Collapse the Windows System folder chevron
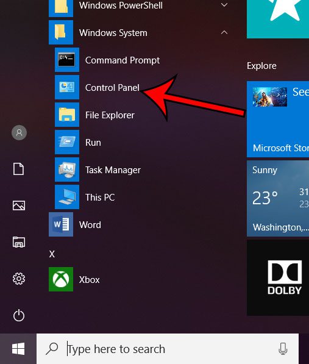 (x=224, y=32)
